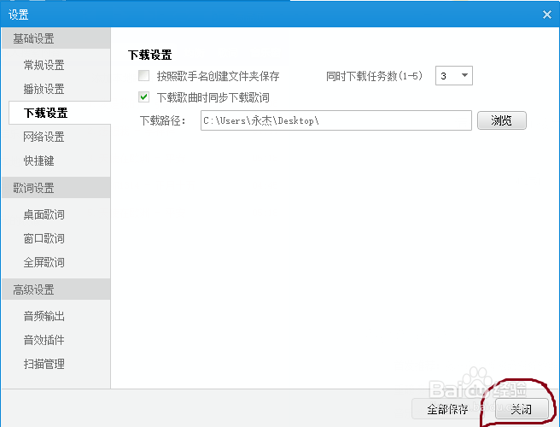The height and width of the screenshot is (427, 560).
Task: Click the 高级设置 group header
Action: [56, 290]
